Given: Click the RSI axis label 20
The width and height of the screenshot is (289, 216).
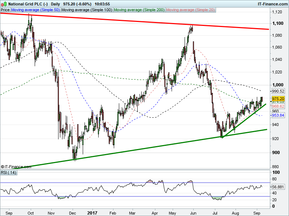Looking at the screenshot, I should [x=274, y=200].
